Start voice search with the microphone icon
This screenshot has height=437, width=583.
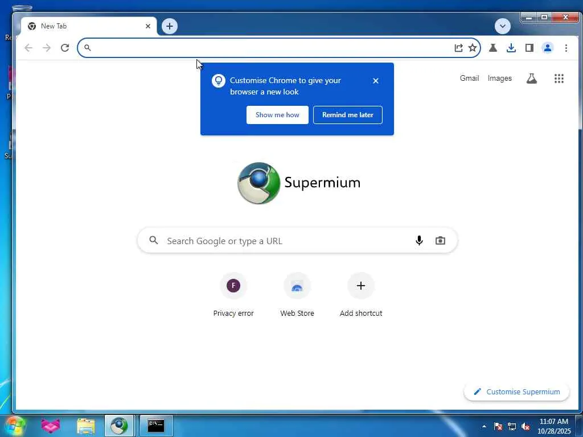[x=419, y=241]
